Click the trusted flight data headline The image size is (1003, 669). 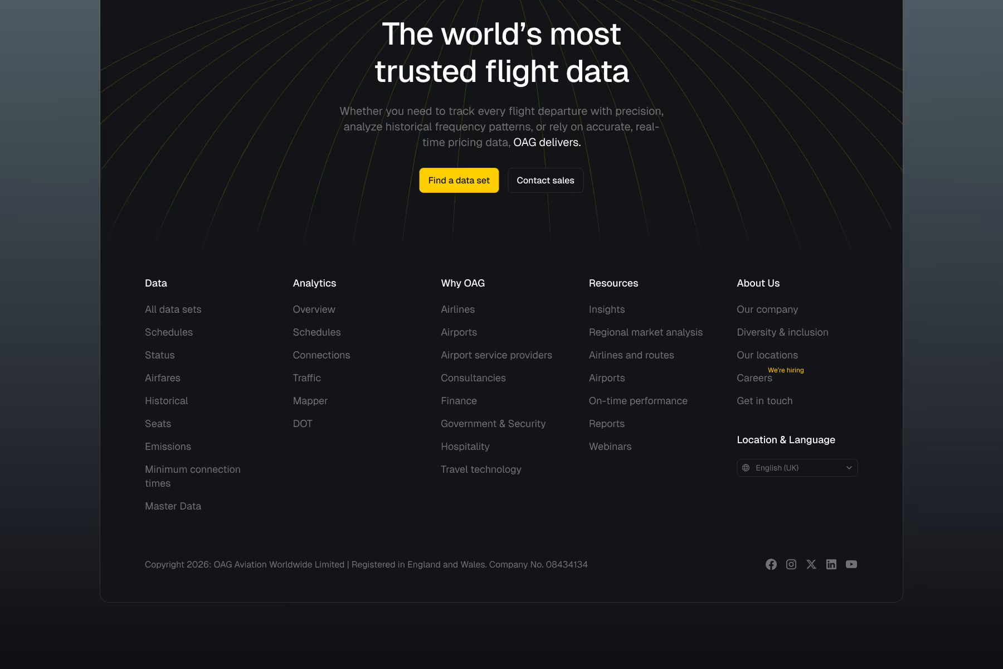pos(501,52)
